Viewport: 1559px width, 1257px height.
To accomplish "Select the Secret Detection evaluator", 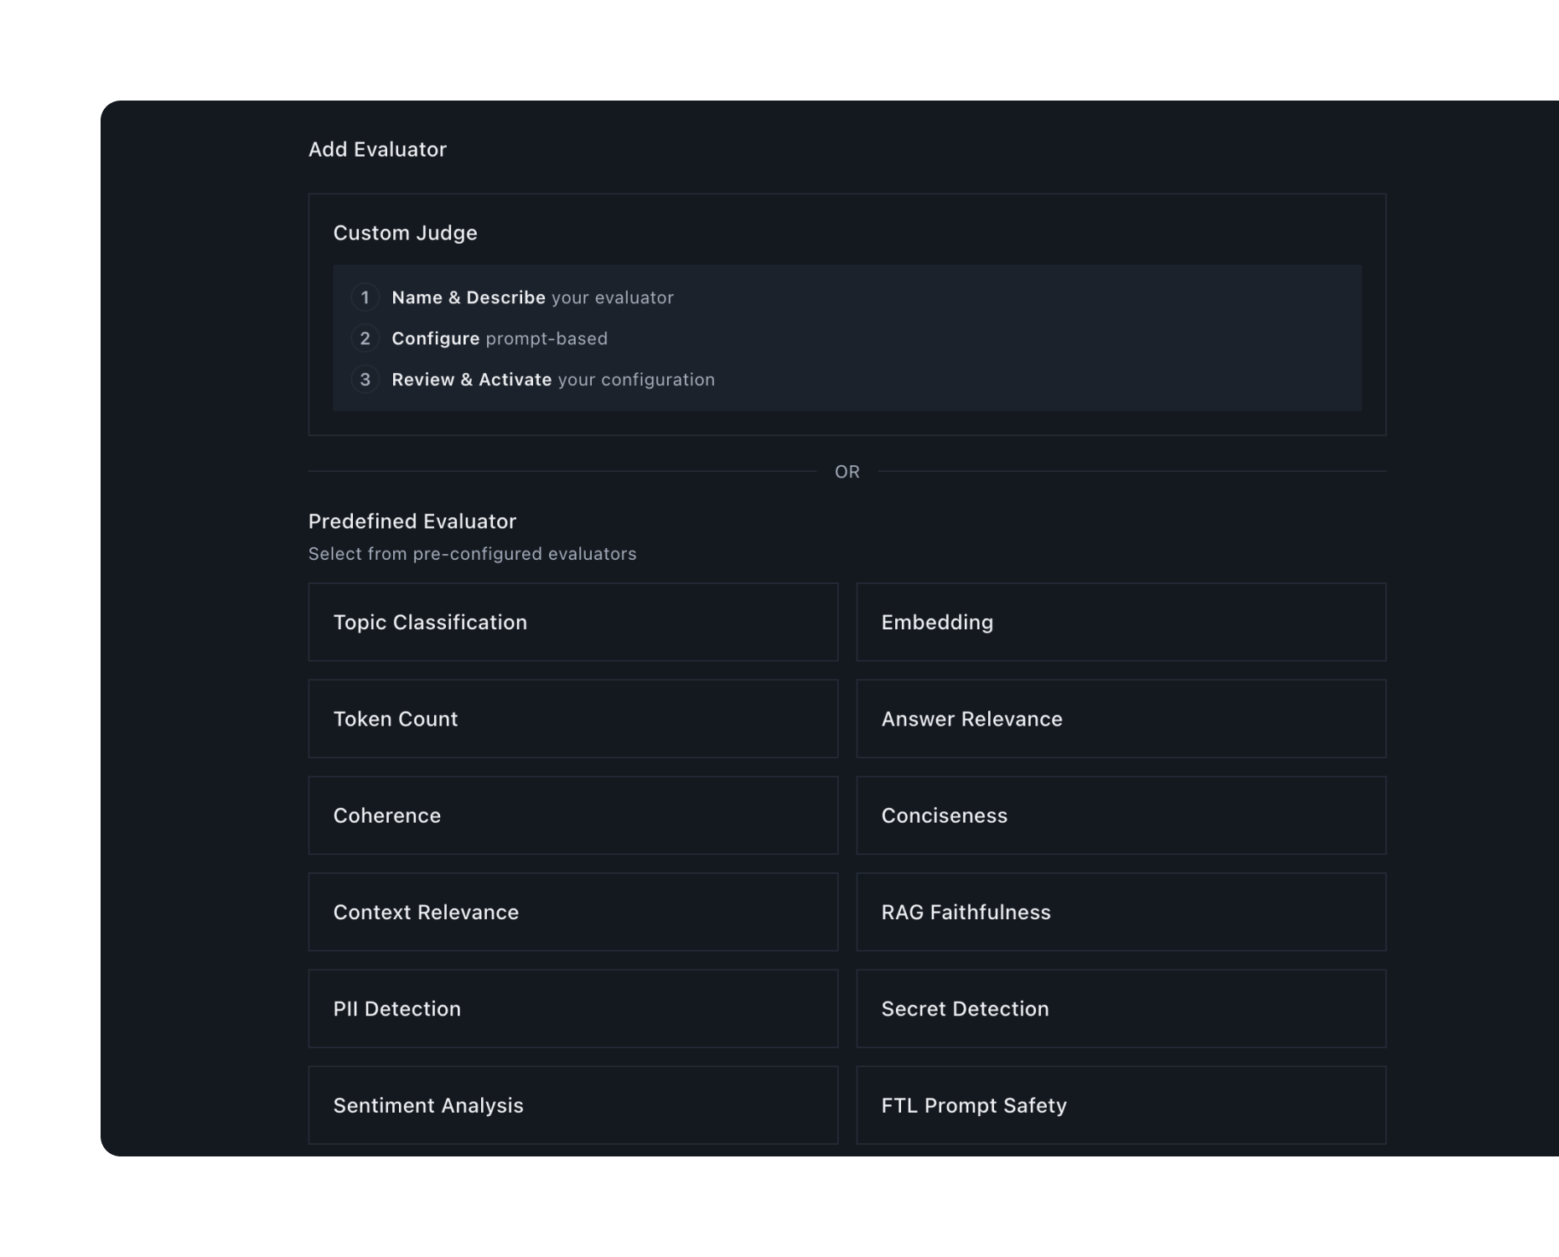I will (x=1121, y=1009).
